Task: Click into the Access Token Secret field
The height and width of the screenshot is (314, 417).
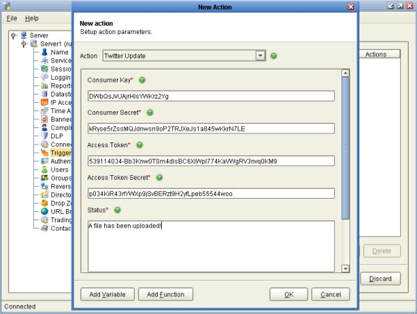Action: click(211, 194)
